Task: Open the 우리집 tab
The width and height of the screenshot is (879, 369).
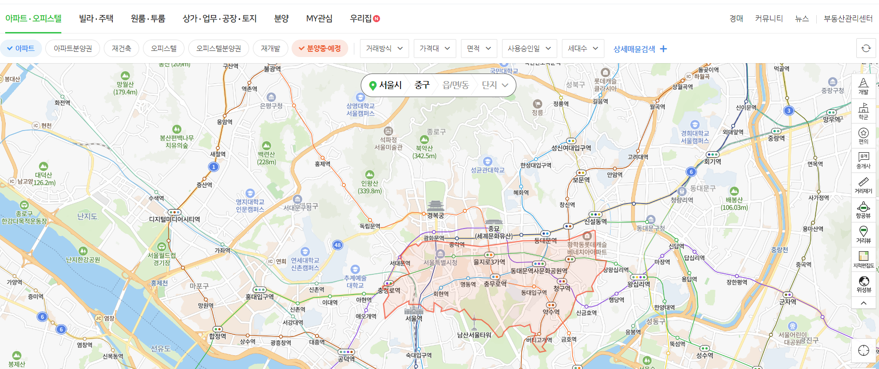Action: [361, 18]
